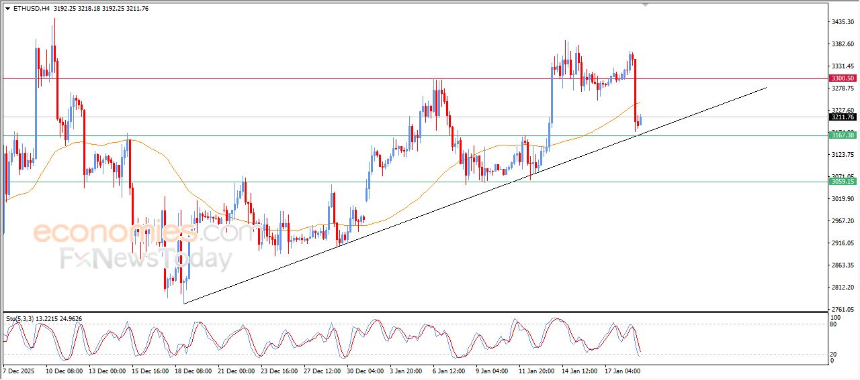Select the red 3300.50 price tag
This screenshot has height=380, width=860.
(x=843, y=78)
